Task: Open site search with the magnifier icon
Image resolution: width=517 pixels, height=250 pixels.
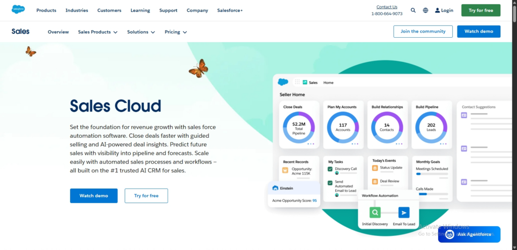Action: coord(413,10)
